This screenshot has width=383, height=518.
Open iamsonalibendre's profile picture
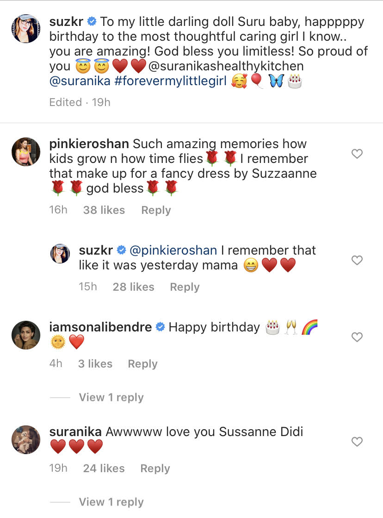coord(26,335)
